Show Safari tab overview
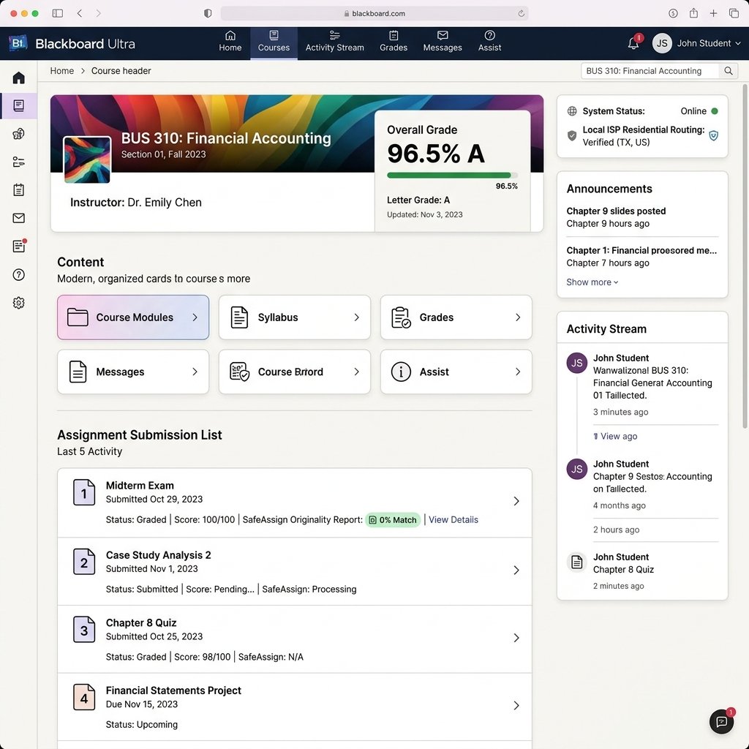This screenshot has height=749, width=749. coord(734,13)
